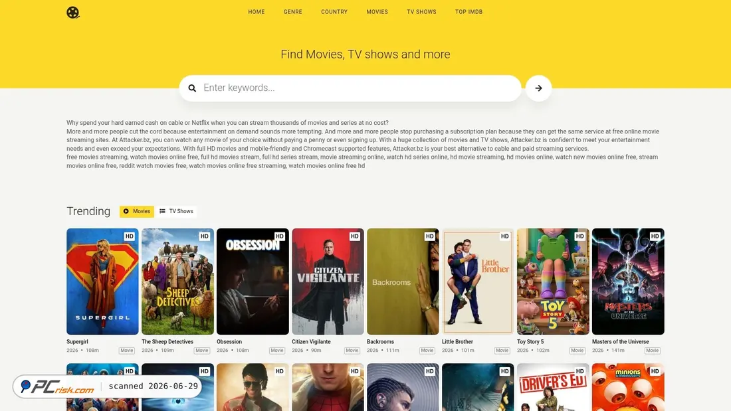Switch Trending to TV Shows tab
Screen dimensions: 731x411
176,212
